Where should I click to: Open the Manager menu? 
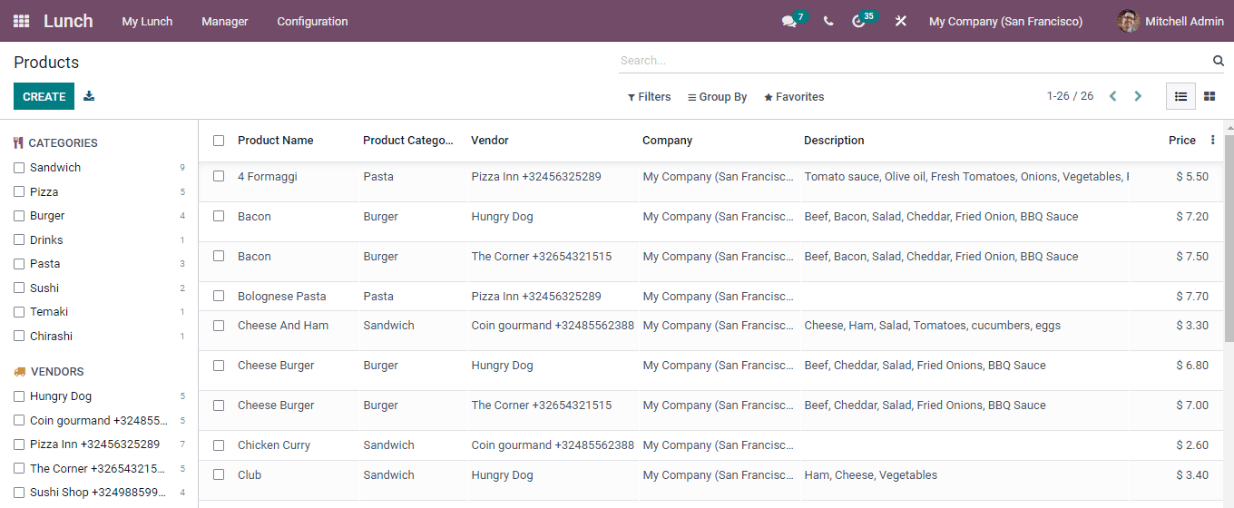[x=224, y=21]
